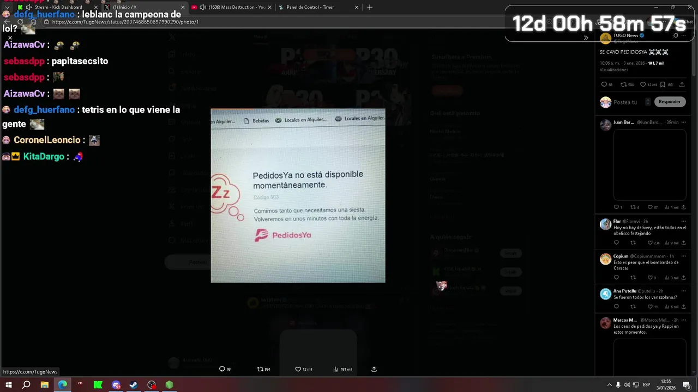This screenshot has width=698, height=392.
Task: Collapse the side panel with double chevron
Action: pyautogui.click(x=586, y=38)
